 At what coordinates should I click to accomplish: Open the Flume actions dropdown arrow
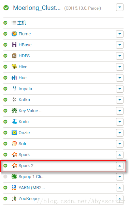[120, 34]
